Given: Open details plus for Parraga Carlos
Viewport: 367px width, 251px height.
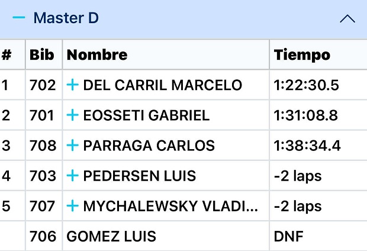Looking at the screenshot, I should 72,146.
